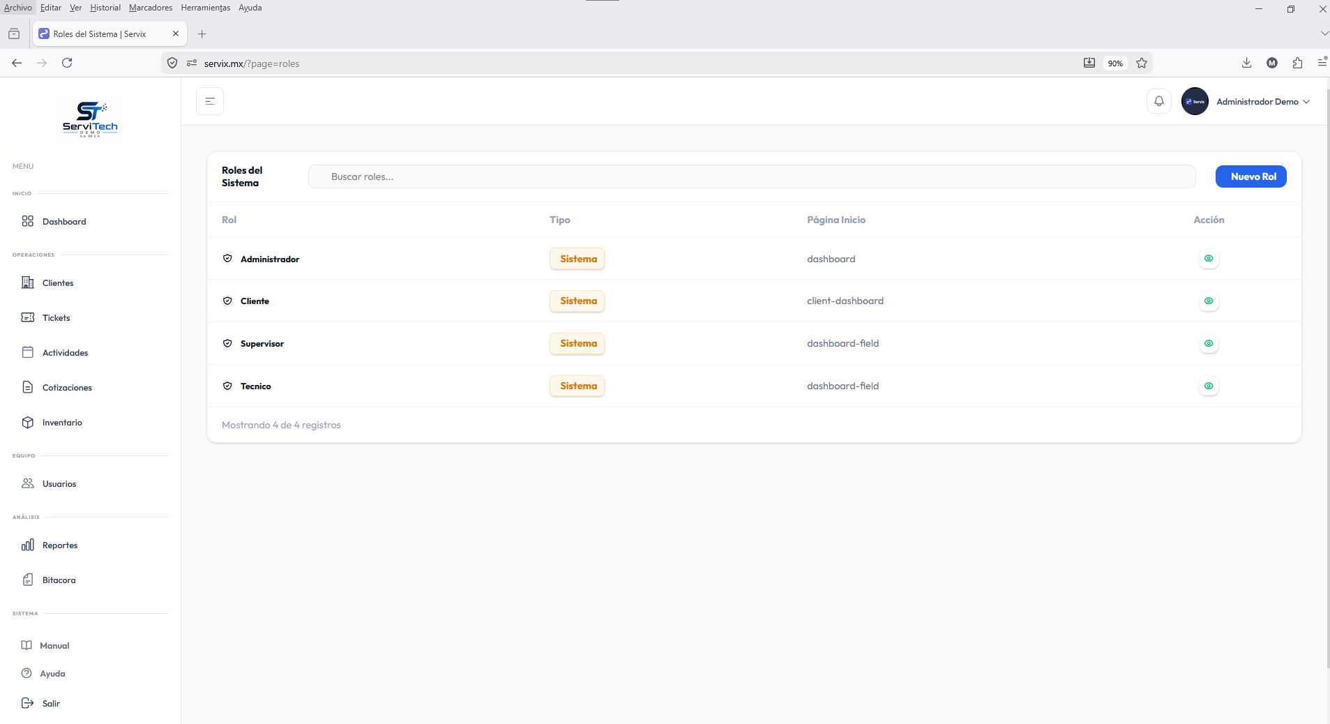Open the Dashboard grid icon in sidebar
The width and height of the screenshot is (1330, 724).
[28, 221]
